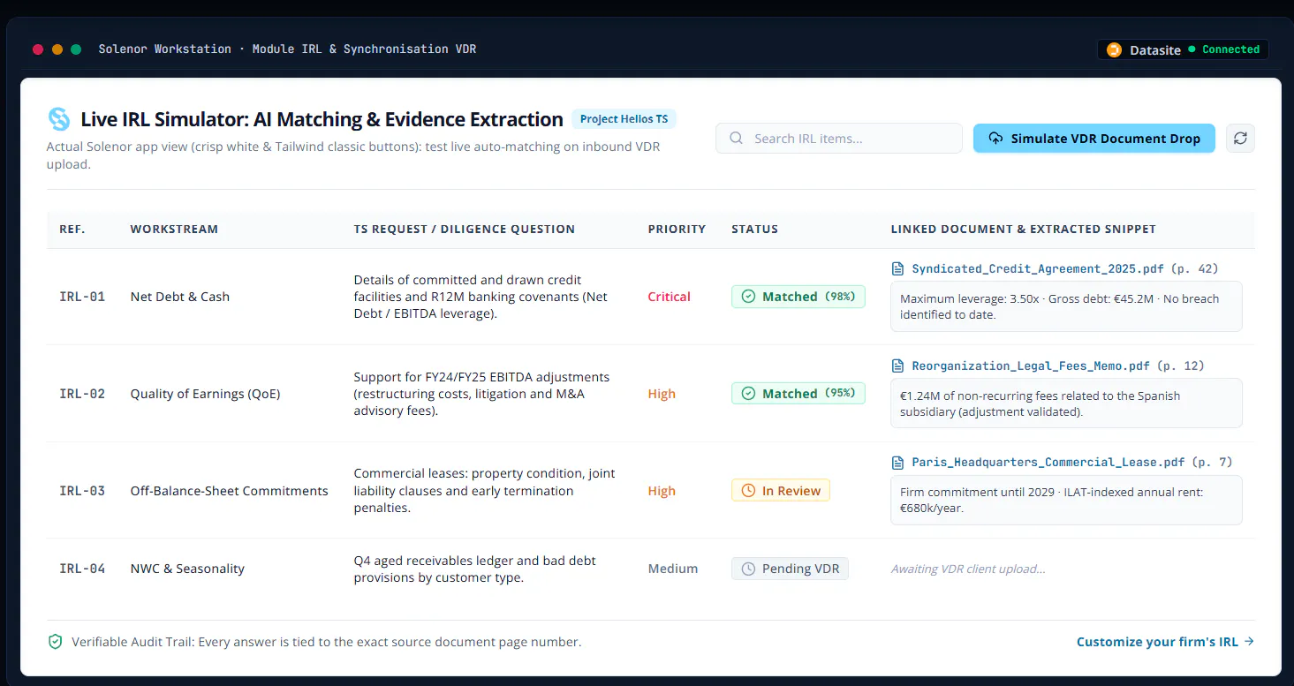Click the Project Helios TS tag
This screenshot has height=686, width=1294.
click(x=624, y=119)
